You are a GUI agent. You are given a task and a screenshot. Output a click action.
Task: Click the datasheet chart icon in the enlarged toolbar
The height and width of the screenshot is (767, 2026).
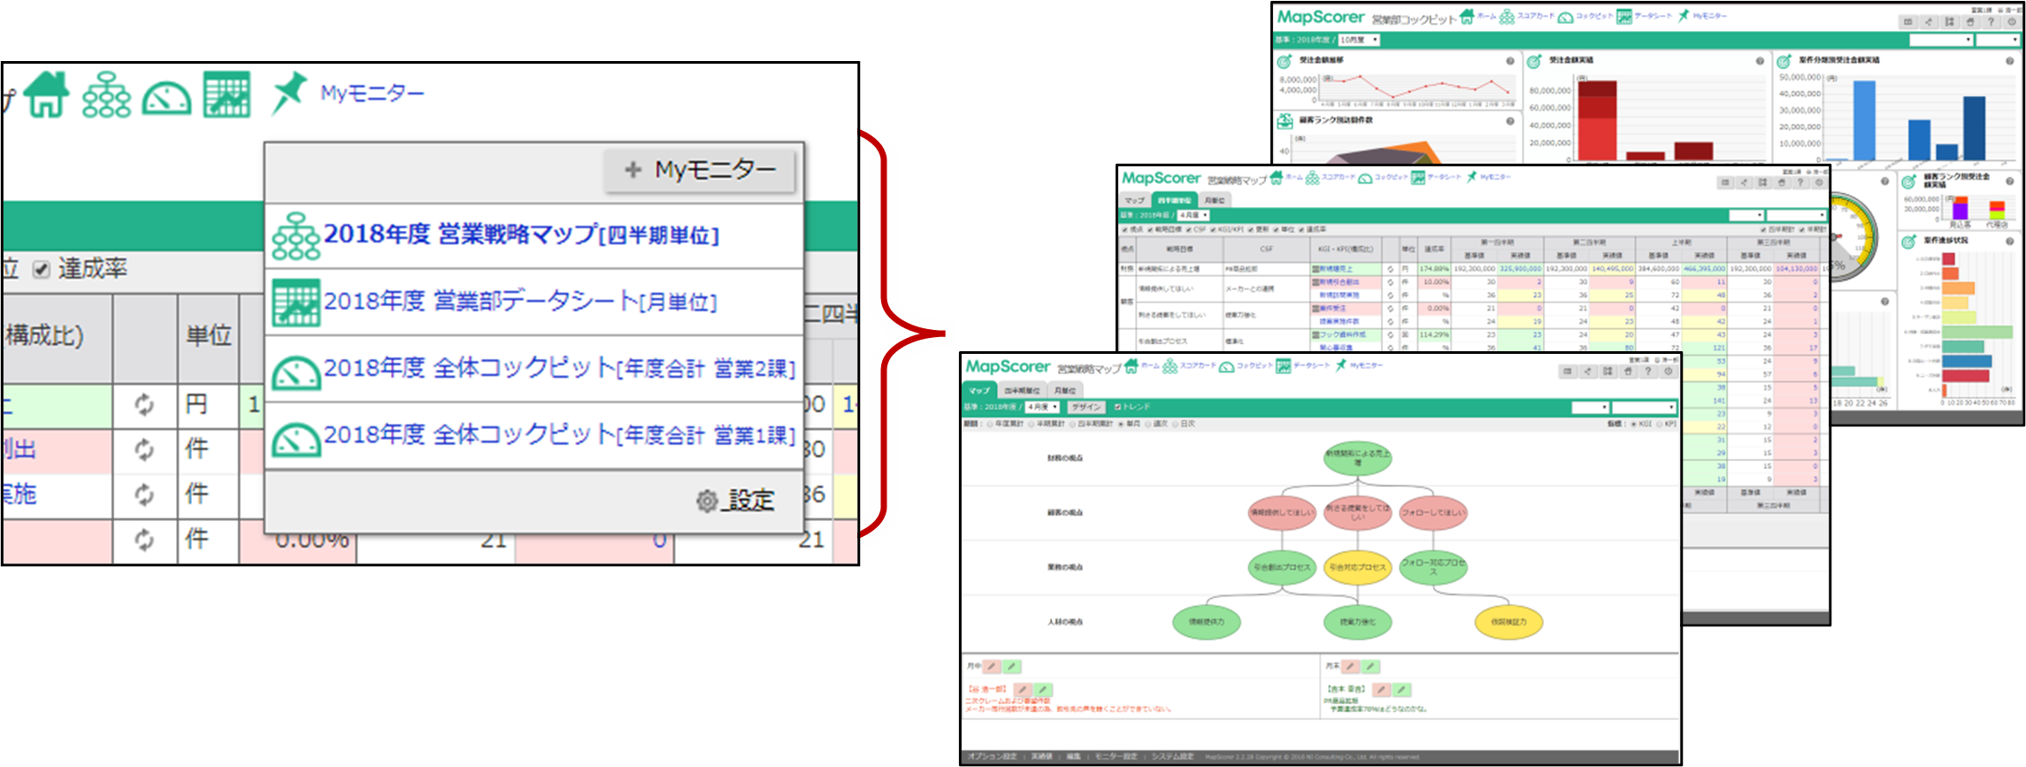point(227,96)
